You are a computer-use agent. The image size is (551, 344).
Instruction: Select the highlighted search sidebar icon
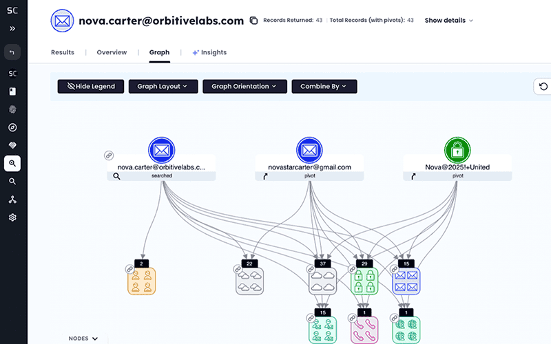[12, 164]
